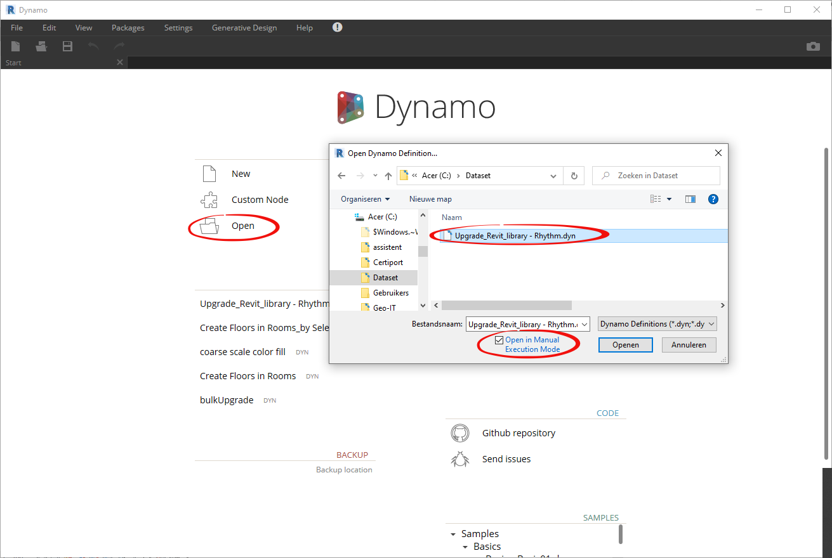Viewport: 832px width, 558px height.
Task: Change the view layout icon in dialog
Action: point(656,199)
